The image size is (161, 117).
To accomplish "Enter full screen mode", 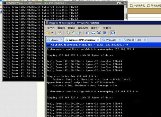I will pyautogui.click(x=99, y=33).
